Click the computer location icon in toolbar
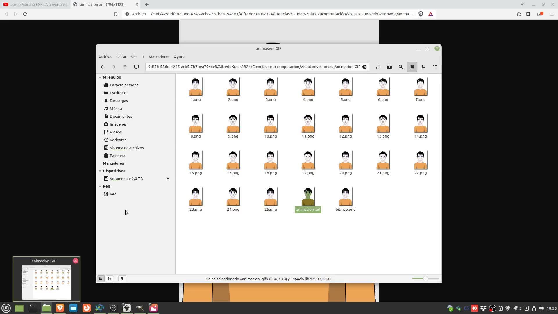Image resolution: width=558 pixels, height=314 pixels. 136,67
